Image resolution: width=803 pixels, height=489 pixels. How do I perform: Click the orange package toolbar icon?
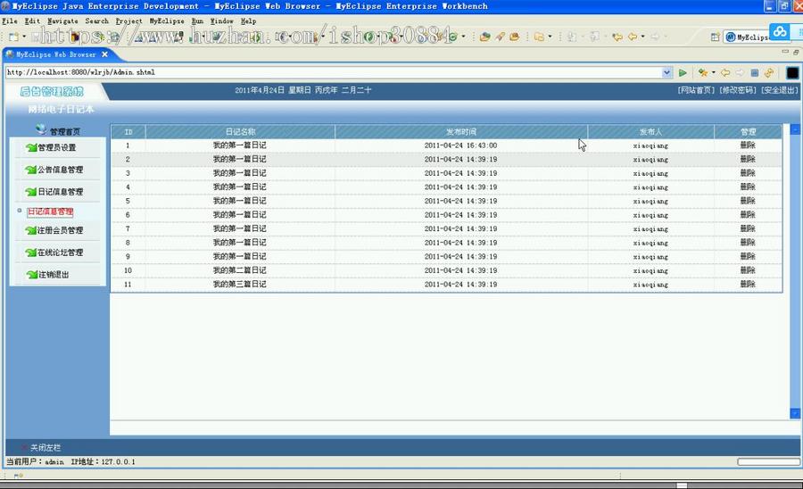(515, 37)
